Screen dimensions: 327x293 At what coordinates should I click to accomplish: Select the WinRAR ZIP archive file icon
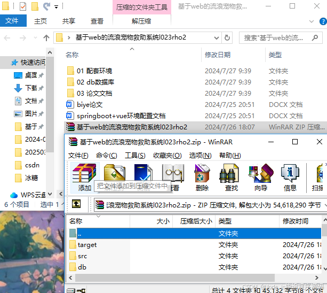[x=70, y=127]
